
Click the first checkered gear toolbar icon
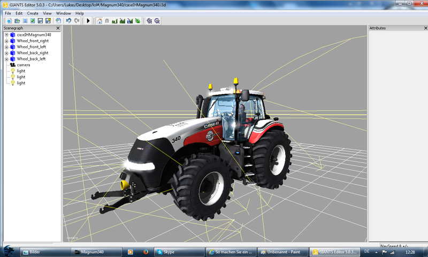coord(149,21)
